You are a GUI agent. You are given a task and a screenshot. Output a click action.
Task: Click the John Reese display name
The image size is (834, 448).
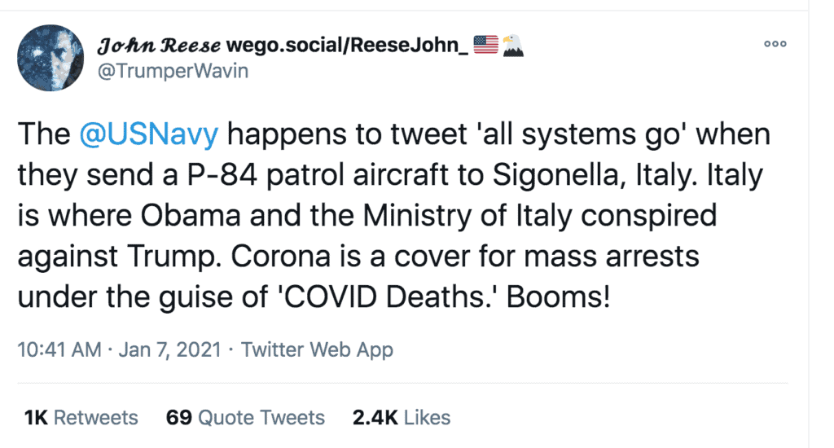click(149, 46)
